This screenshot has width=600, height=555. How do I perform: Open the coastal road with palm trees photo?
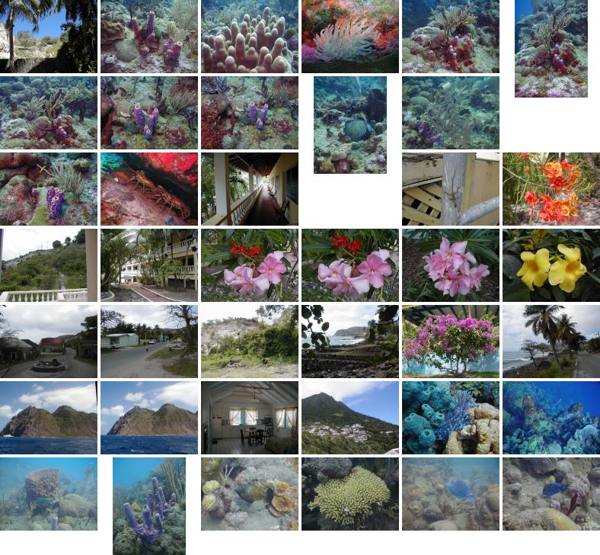point(551,342)
